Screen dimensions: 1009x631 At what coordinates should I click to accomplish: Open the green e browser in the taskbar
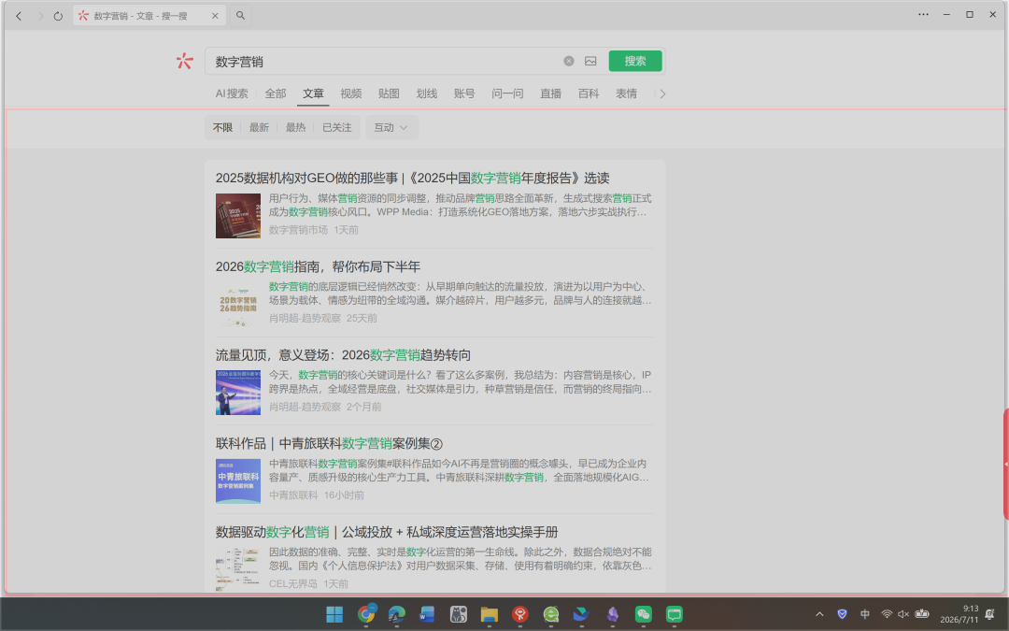click(x=551, y=614)
